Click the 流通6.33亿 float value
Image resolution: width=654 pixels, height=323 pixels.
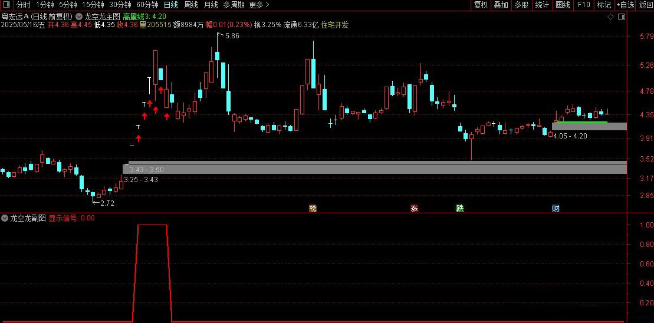tap(301, 25)
